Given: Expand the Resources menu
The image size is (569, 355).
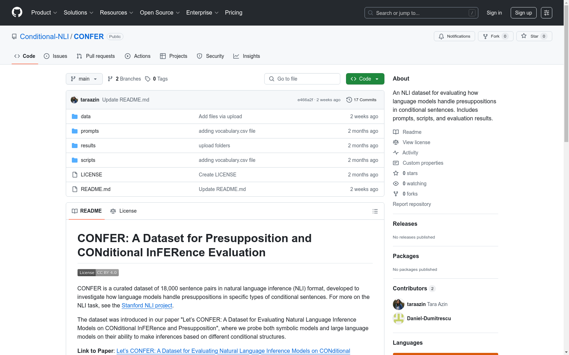Looking at the screenshot, I should point(117,12).
